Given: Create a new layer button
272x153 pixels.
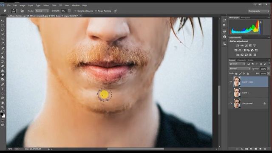Looking at the screenshot, I should point(260,149).
